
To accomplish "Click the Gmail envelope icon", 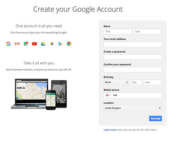I will pyautogui.click(x=17, y=44).
